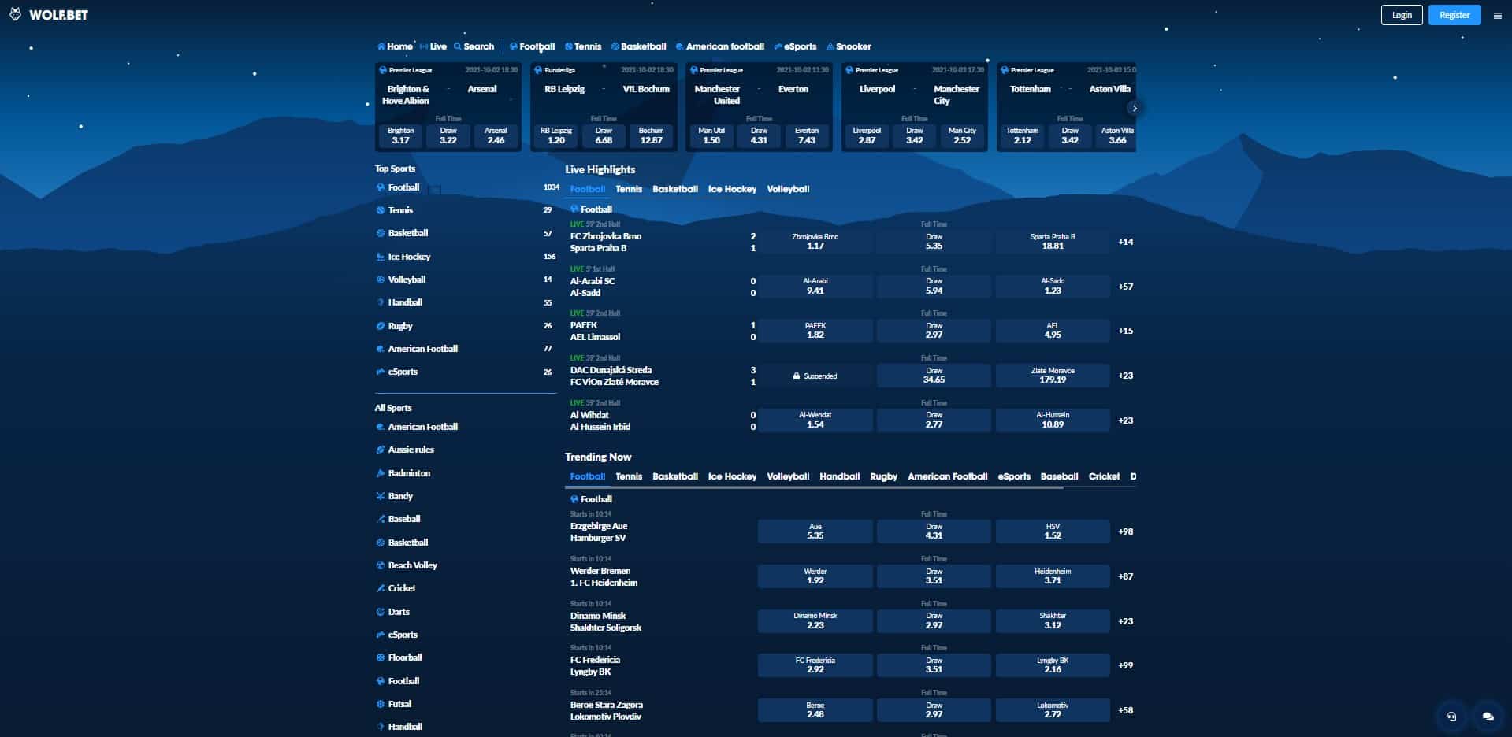The image size is (1512, 737).
Task: Click the eSports icon in Top Sports
Action: click(381, 372)
